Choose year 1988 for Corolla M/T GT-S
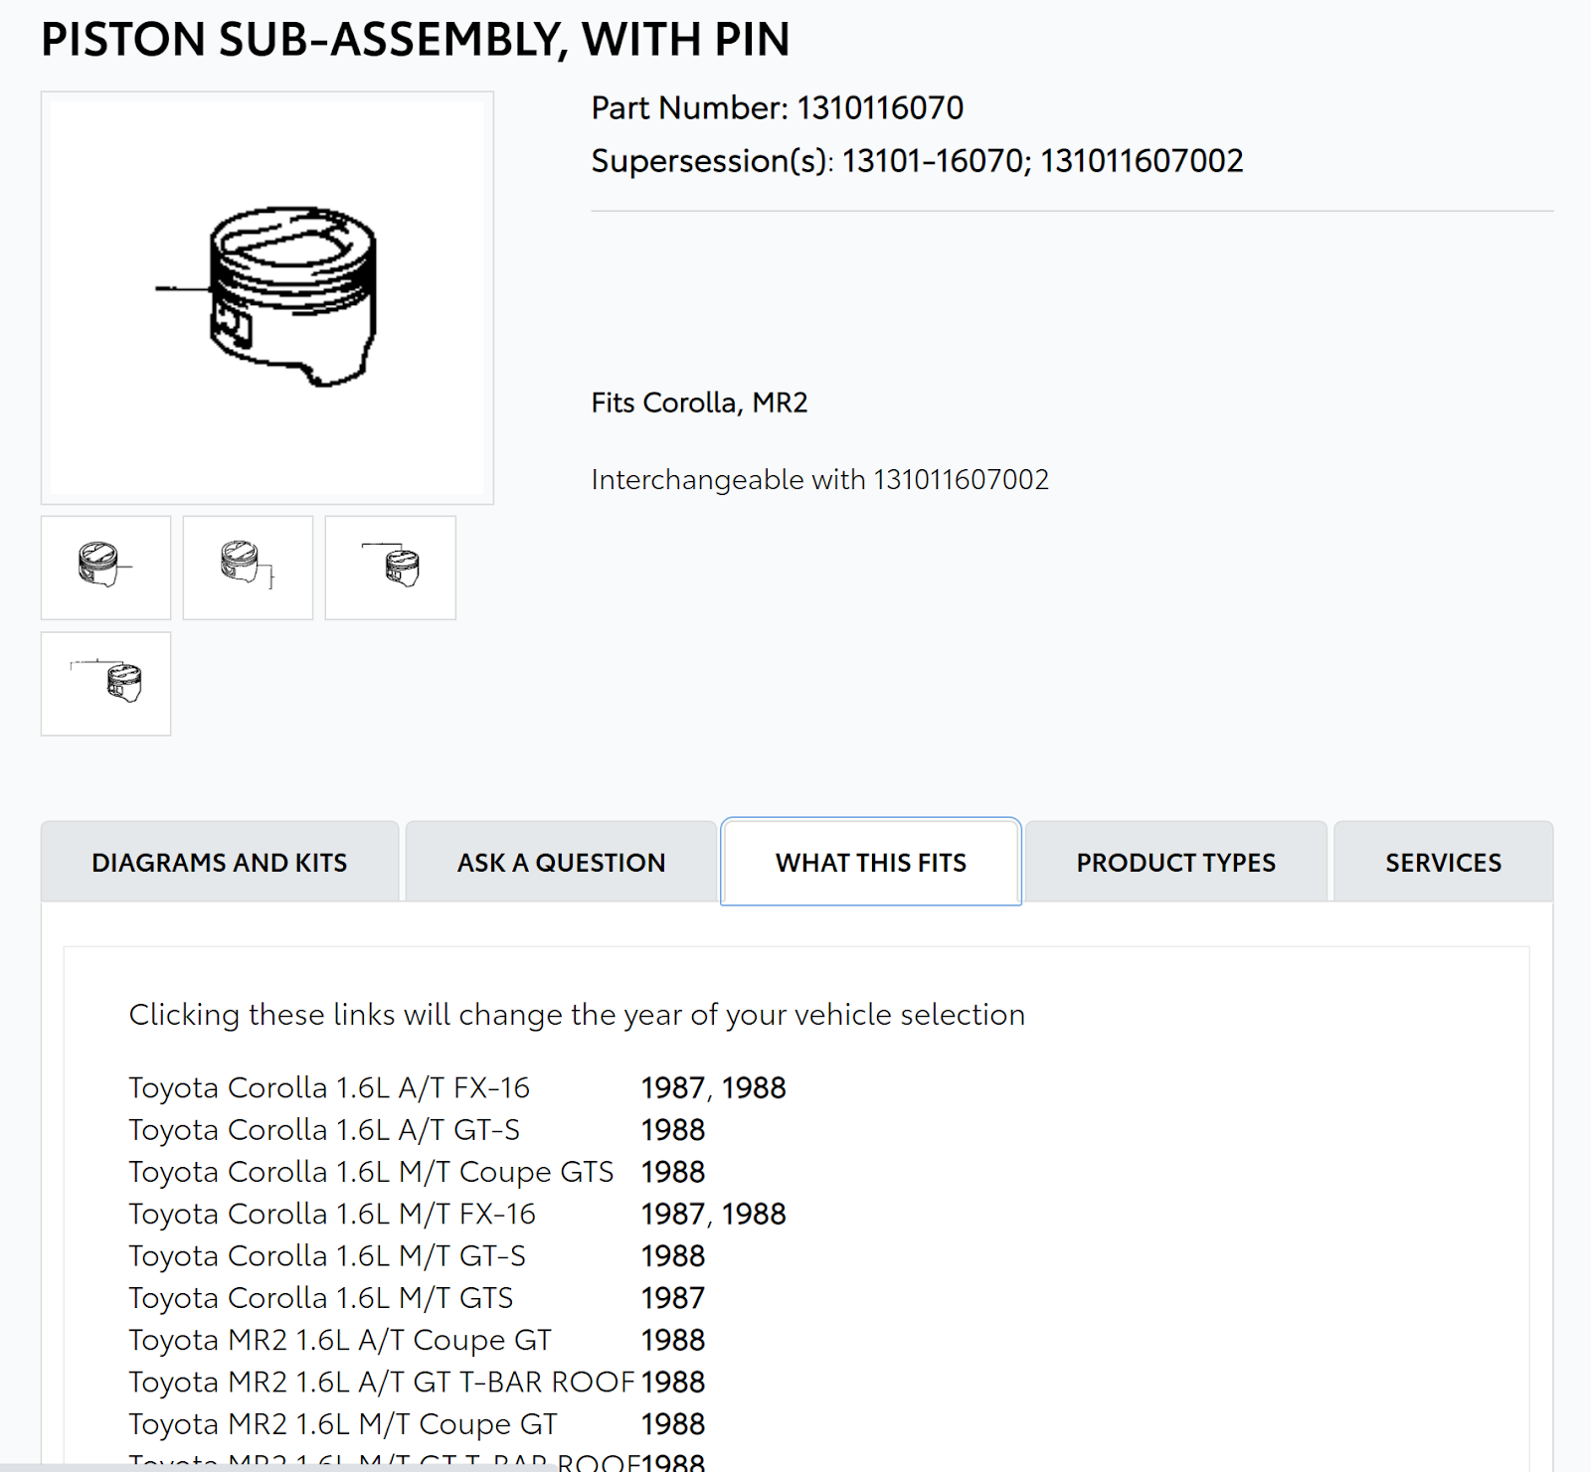Screen dimensions: 1591x1472 [673, 1256]
